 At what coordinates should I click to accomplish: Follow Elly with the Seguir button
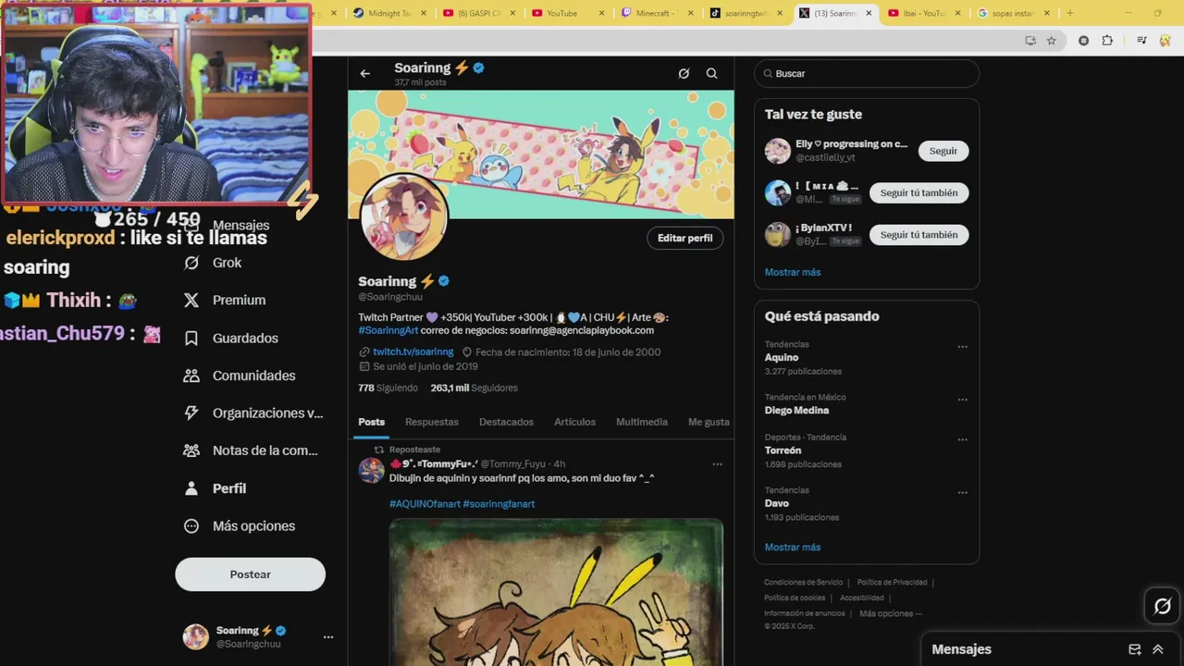click(x=943, y=151)
